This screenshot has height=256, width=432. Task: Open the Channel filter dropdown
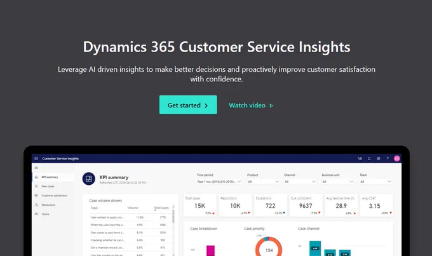pyautogui.click(x=300, y=182)
